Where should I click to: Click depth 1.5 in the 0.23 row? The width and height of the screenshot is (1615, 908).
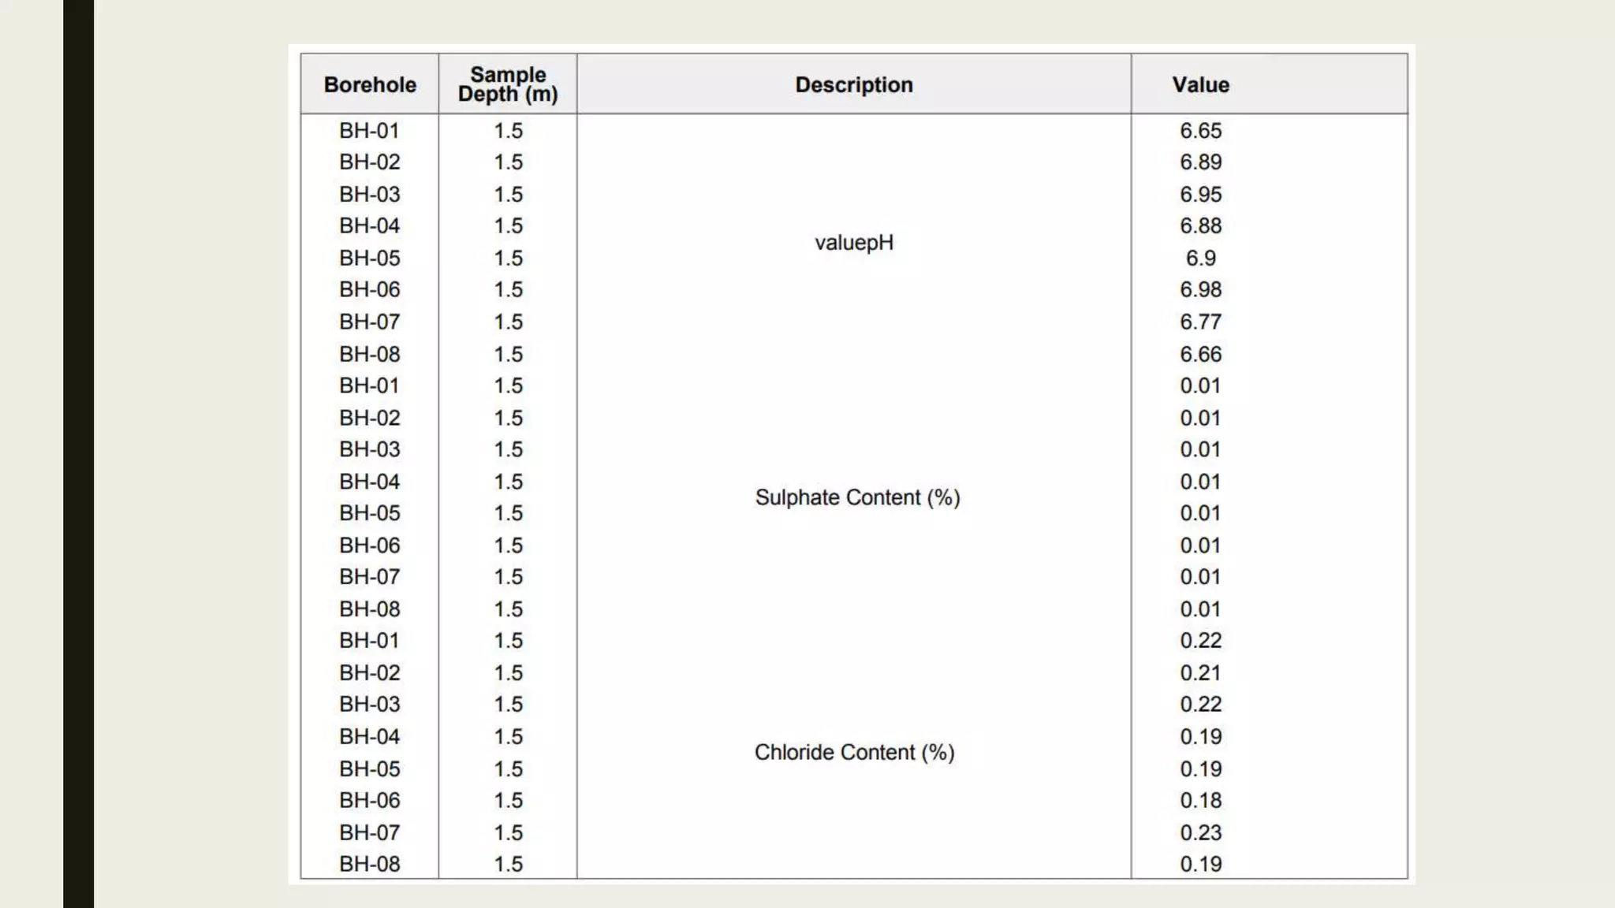tap(508, 832)
